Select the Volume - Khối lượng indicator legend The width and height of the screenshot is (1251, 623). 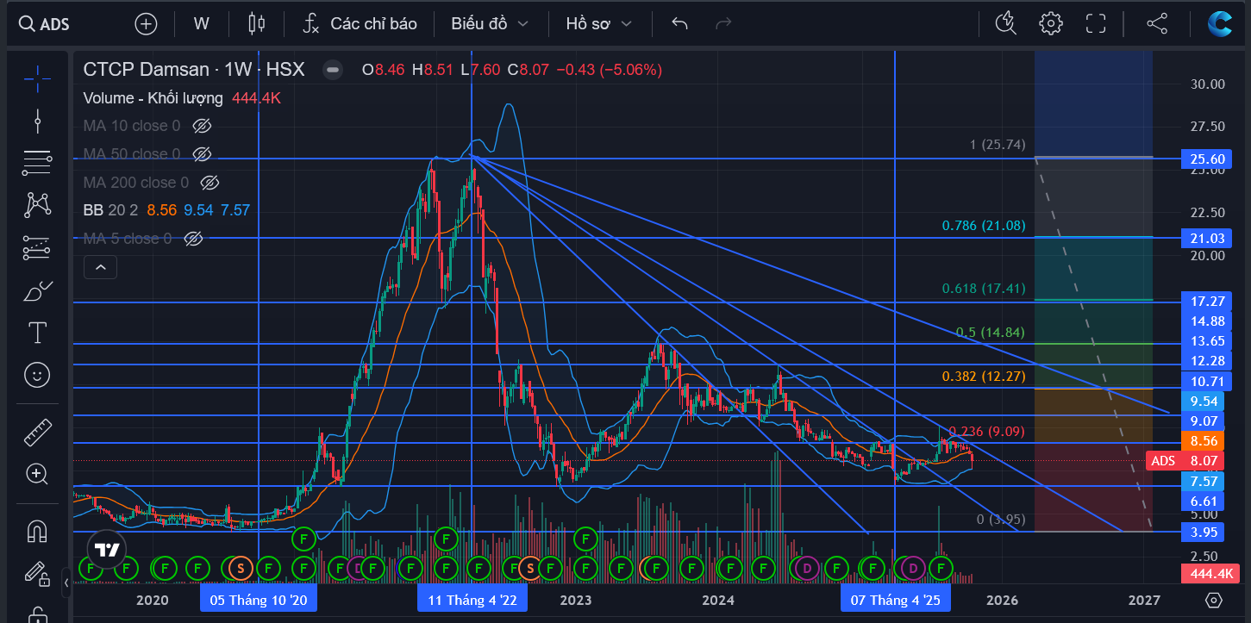pos(153,98)
